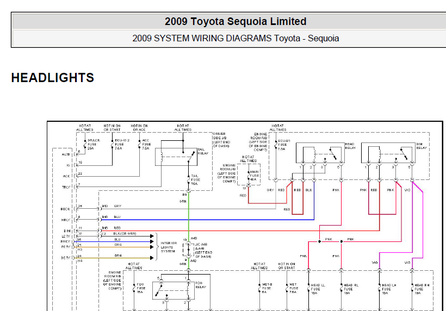Viewport: 446px width, 311px height.
Task: Click the FOG RELAY label
Action: pos(201,285)
